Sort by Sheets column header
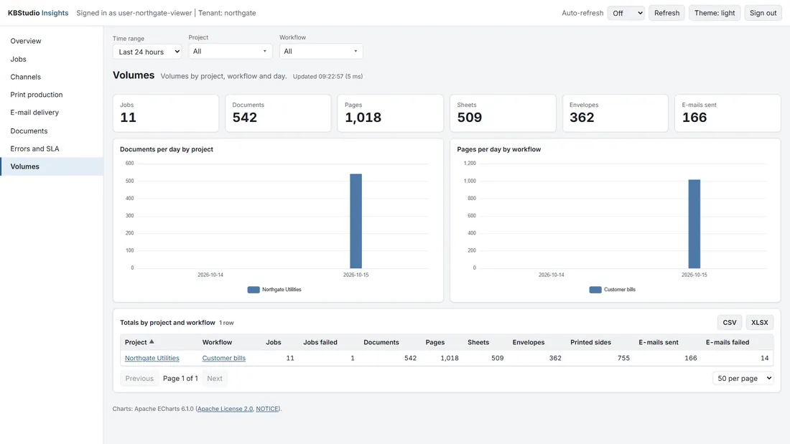The width and height of the screenshot is (790, 444). 478,342
